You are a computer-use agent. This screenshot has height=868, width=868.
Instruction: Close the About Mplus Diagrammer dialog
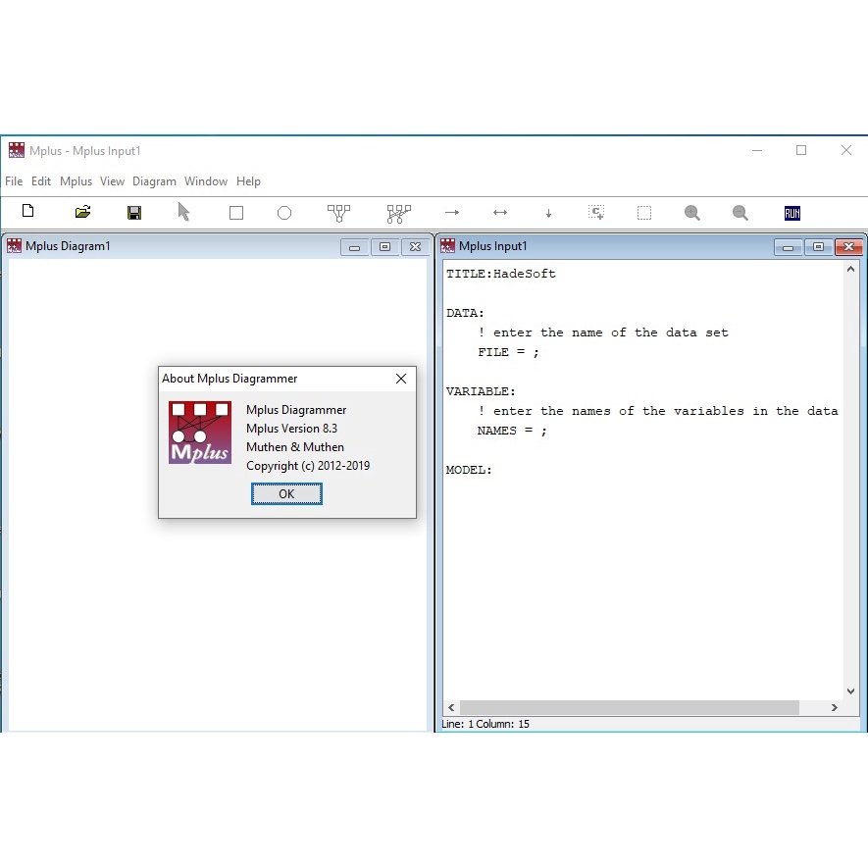(401, 379)
